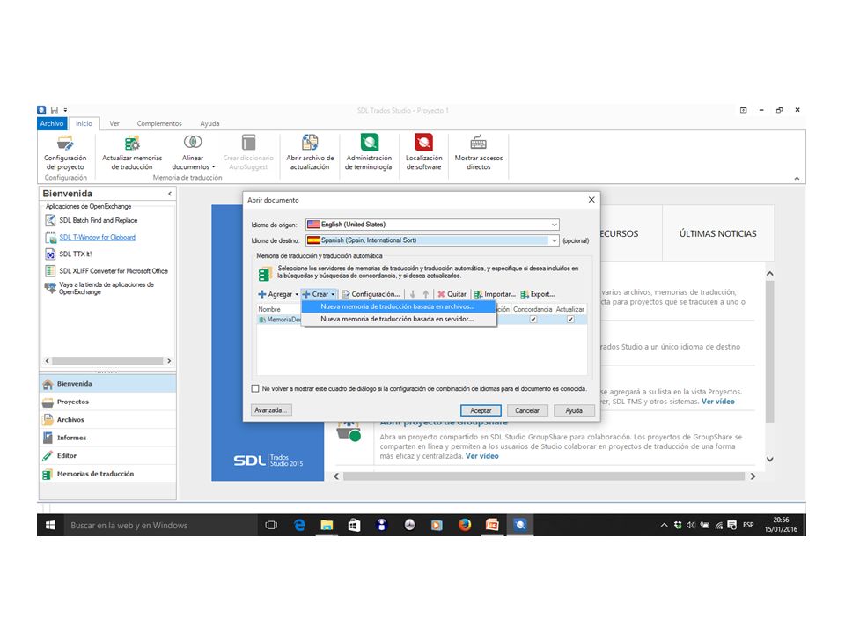Image resolution: width=845 pixels, height=634 pixels.
Task: Open Task View on the taskbar
Action: [271, 525]
